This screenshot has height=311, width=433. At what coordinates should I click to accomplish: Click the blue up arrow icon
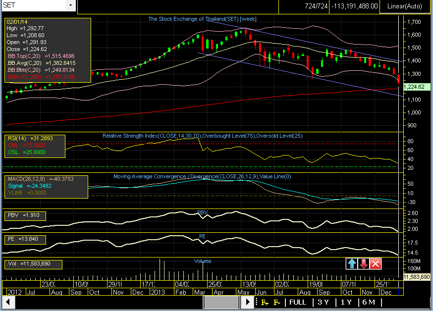352,263
